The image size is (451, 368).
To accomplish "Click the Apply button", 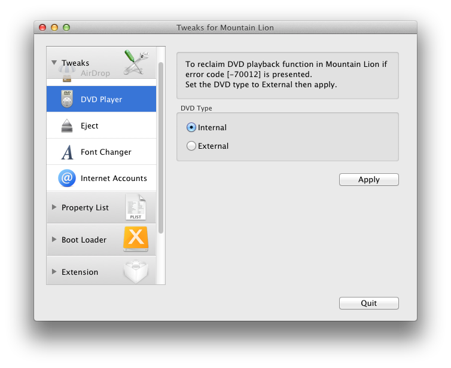I will coord(368,180).
